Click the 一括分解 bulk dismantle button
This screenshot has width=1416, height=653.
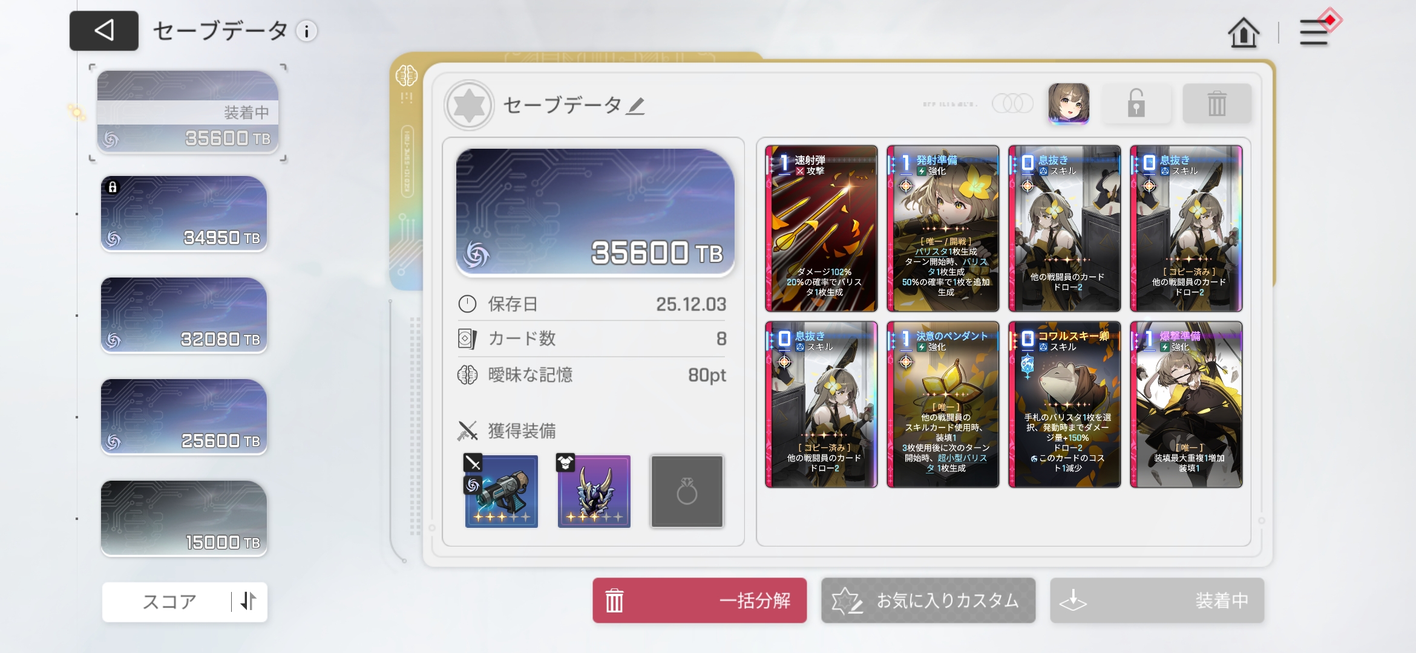click(x=700, y=600)
